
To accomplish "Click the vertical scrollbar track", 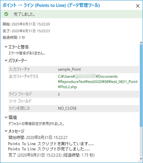I will pyautogui.click(x=141, y=142).
